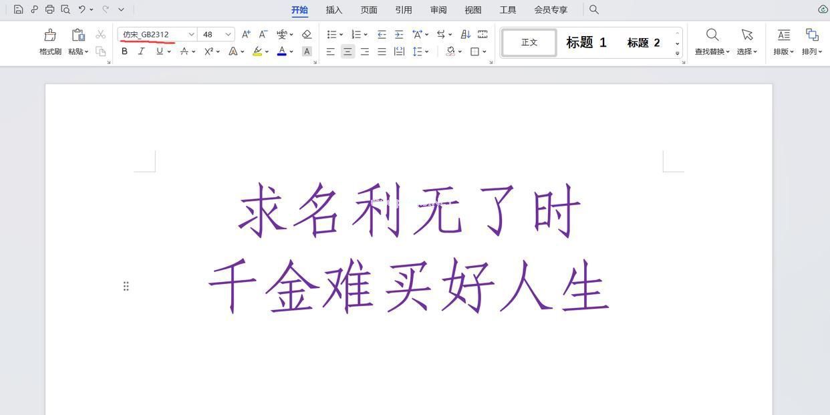
Task: Switch to the 插入 tab
Action: pyautogui.click(x=334, y=10)
